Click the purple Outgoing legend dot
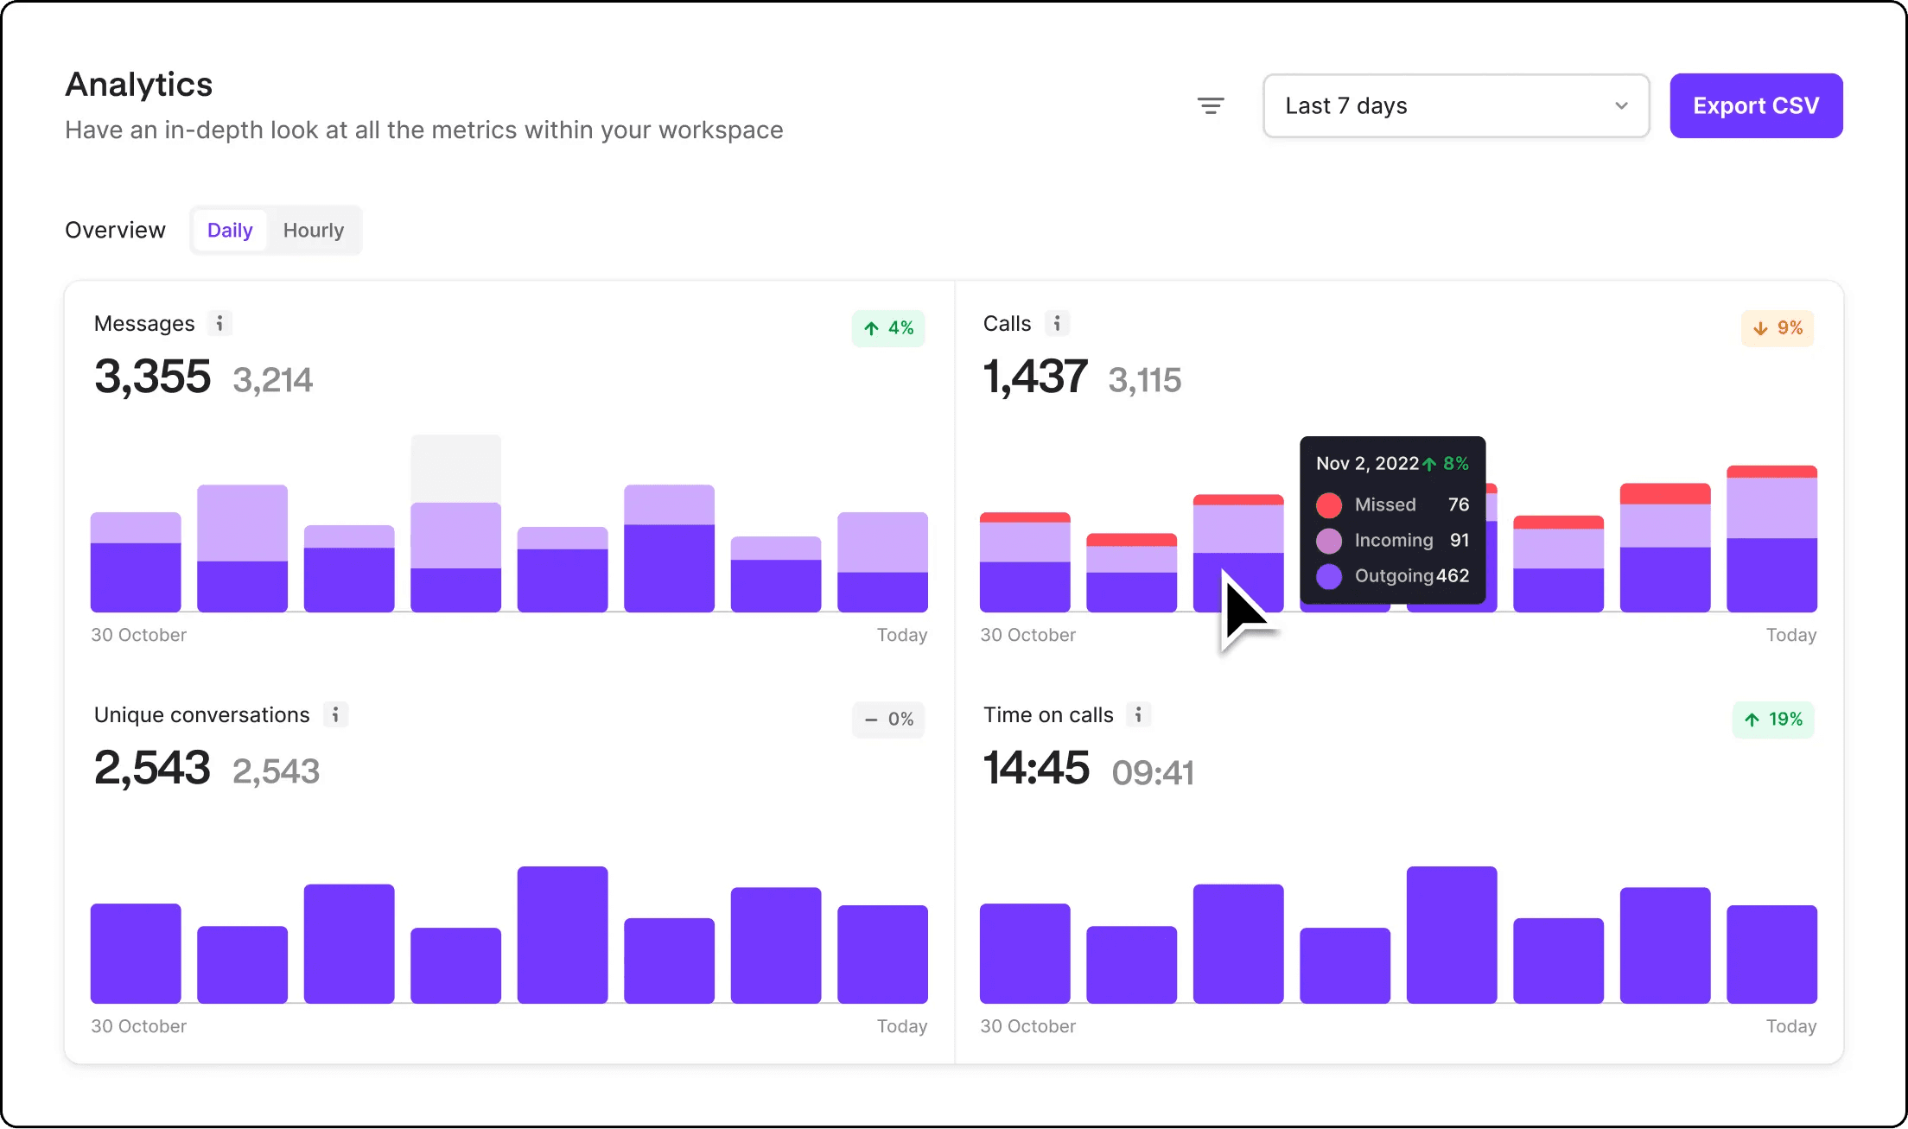 point(1328,576)
